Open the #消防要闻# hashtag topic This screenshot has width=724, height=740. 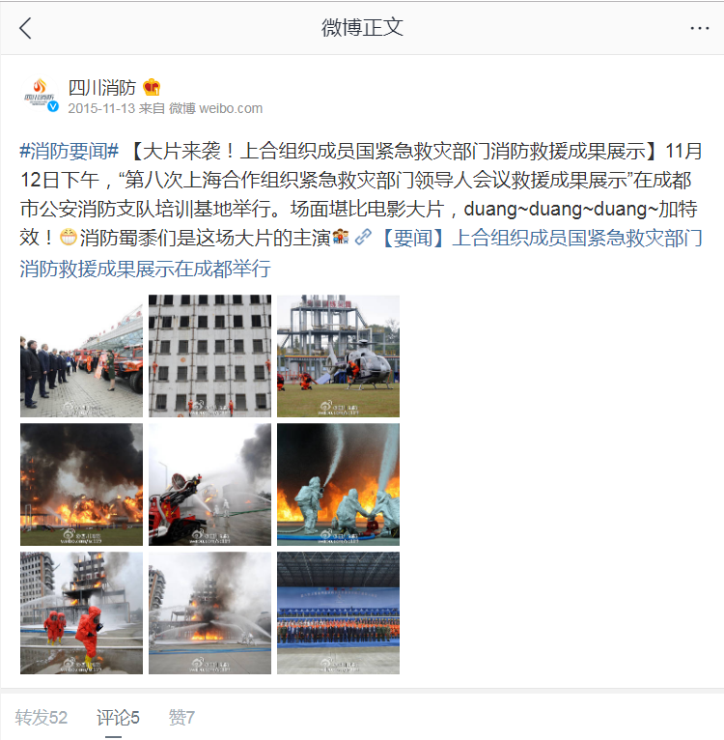coord(69,151)
